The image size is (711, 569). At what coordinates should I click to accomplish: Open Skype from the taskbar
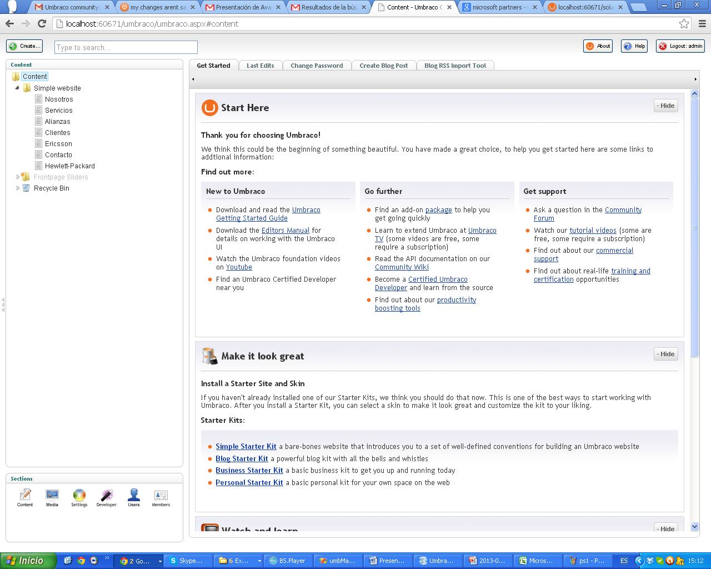click(x=188, y=561)
